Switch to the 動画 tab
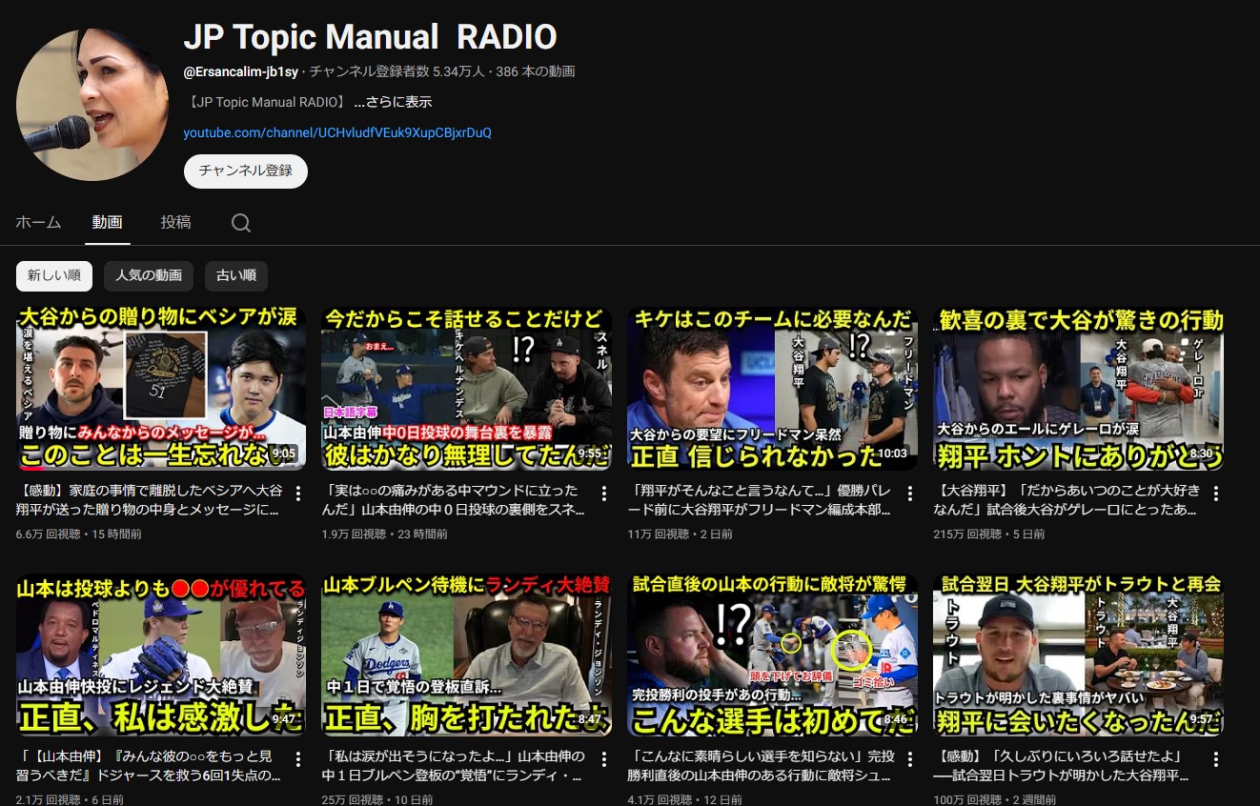 coord(107,222)
